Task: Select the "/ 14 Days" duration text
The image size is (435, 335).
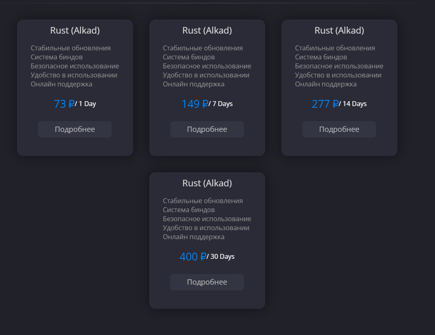Action: (x=354, y=104)
